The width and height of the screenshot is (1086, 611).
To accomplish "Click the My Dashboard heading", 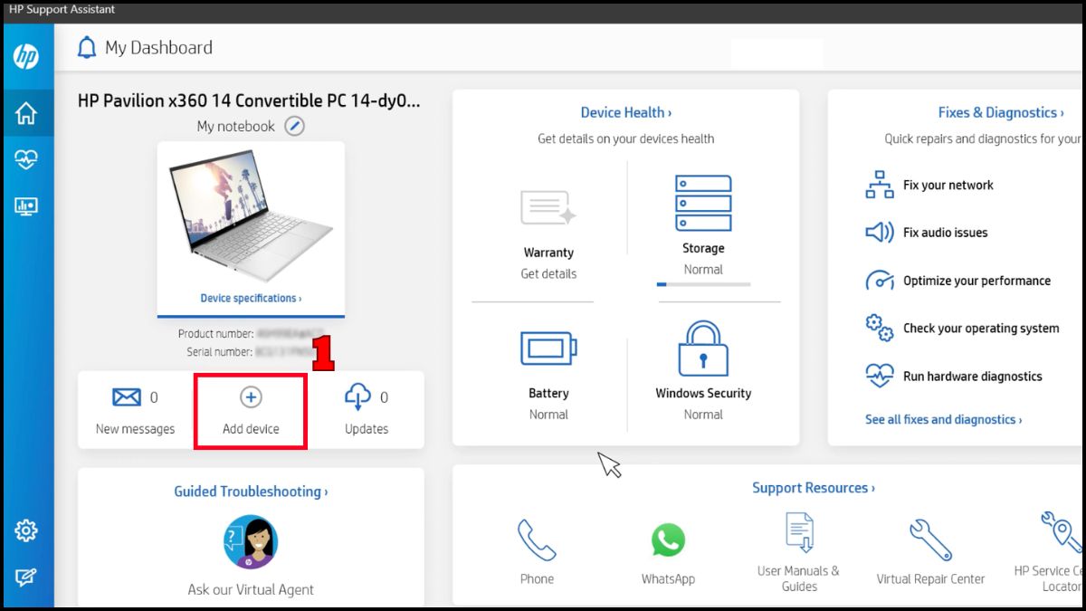I will coord(158,48).
